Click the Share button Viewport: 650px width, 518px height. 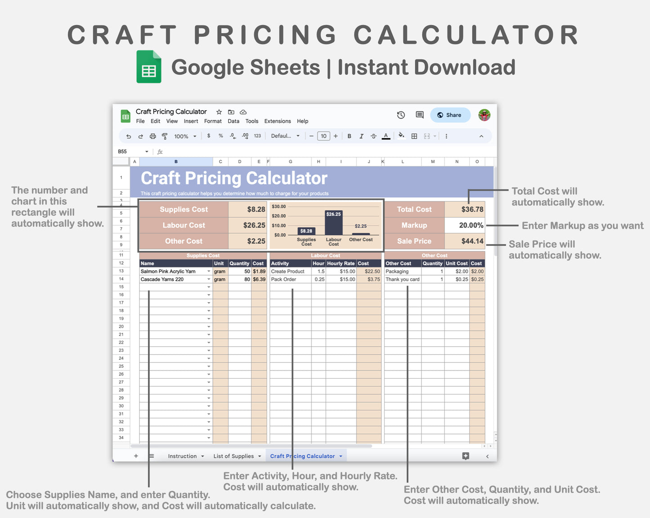tap(450, 115)
